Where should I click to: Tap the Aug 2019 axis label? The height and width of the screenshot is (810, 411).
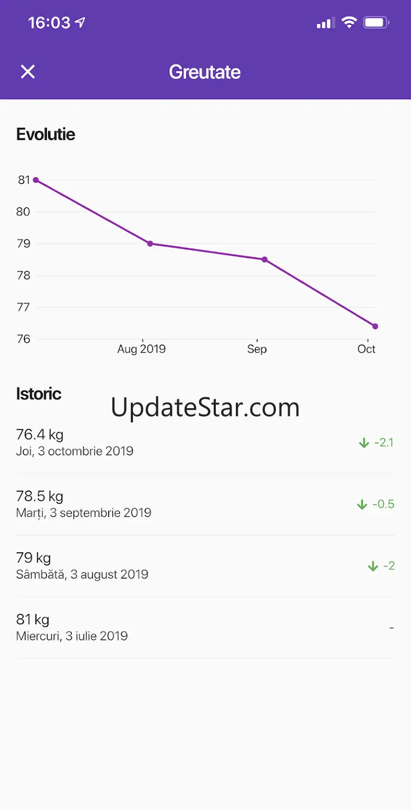(x=141, y=349)
